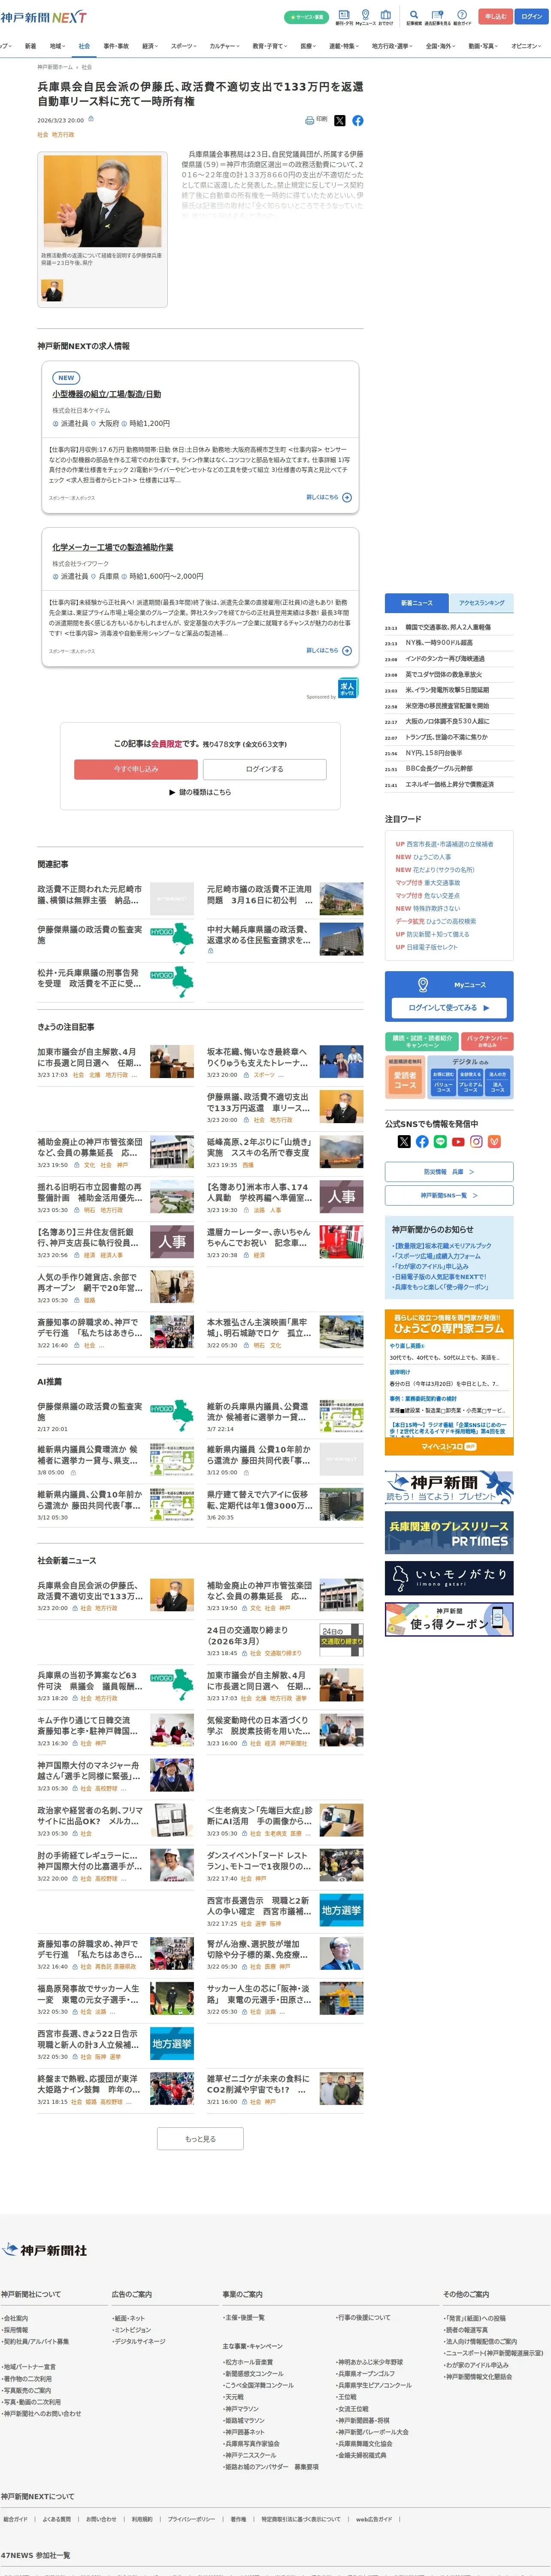The height and width of the screenshot is (2576, 551).
Task: Open the Myニュース header icon
Action: (x=365, y=17)
